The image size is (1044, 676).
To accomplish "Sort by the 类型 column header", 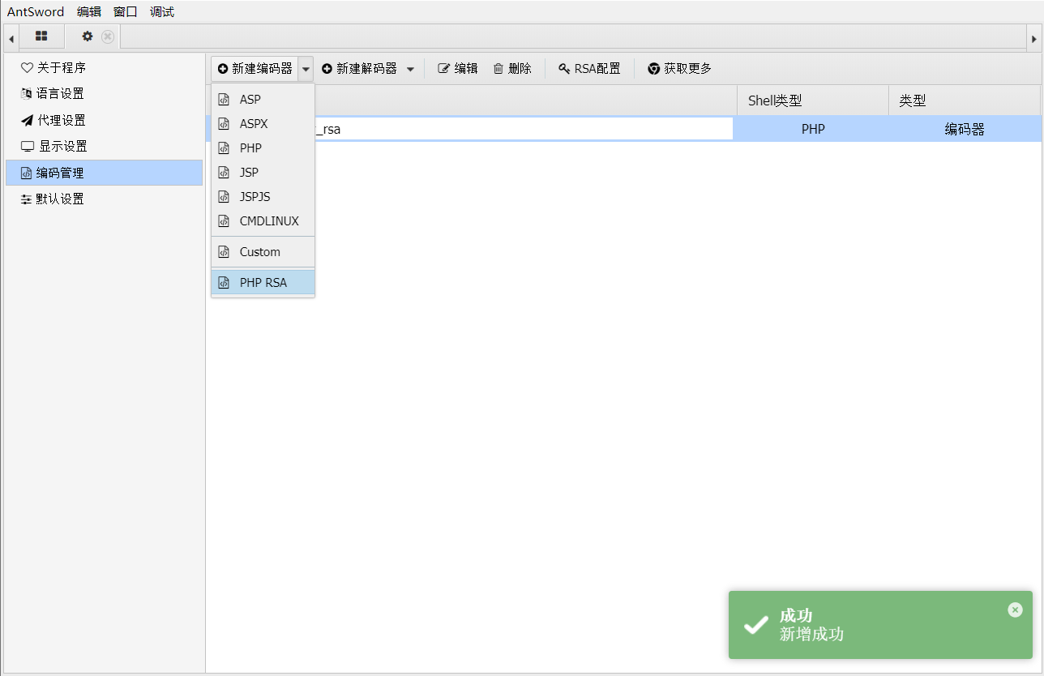I will click(x=965, y=101).
